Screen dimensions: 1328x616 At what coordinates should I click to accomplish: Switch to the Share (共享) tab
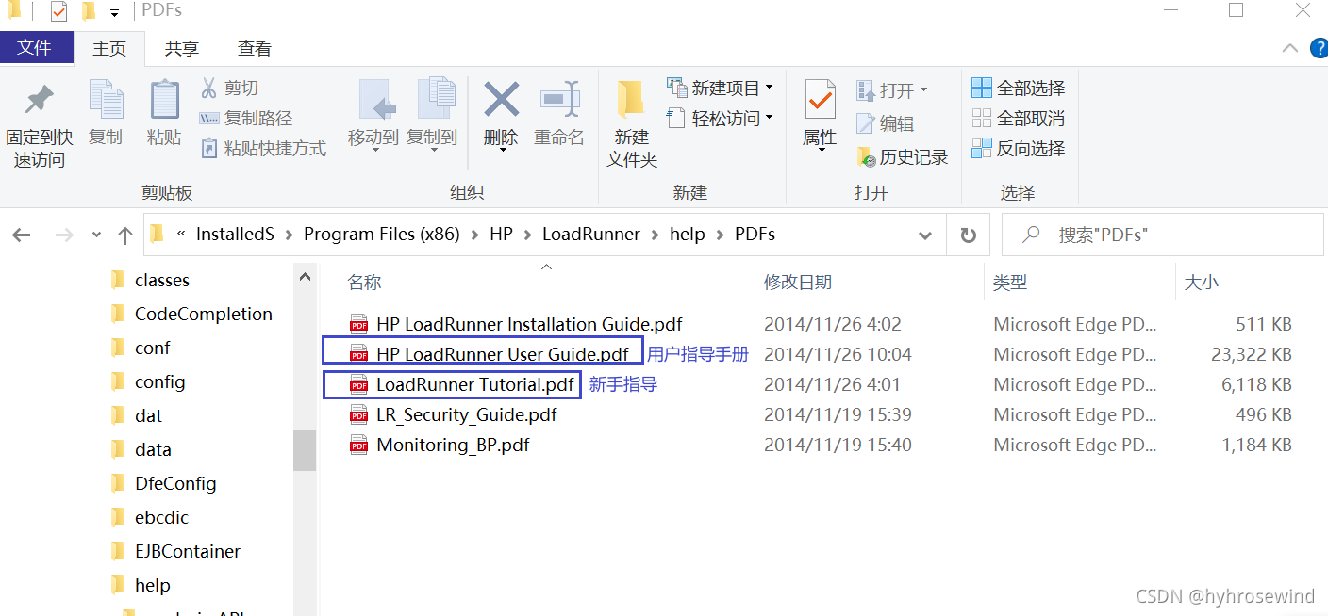pyautogui.click(x=182, y=48)
